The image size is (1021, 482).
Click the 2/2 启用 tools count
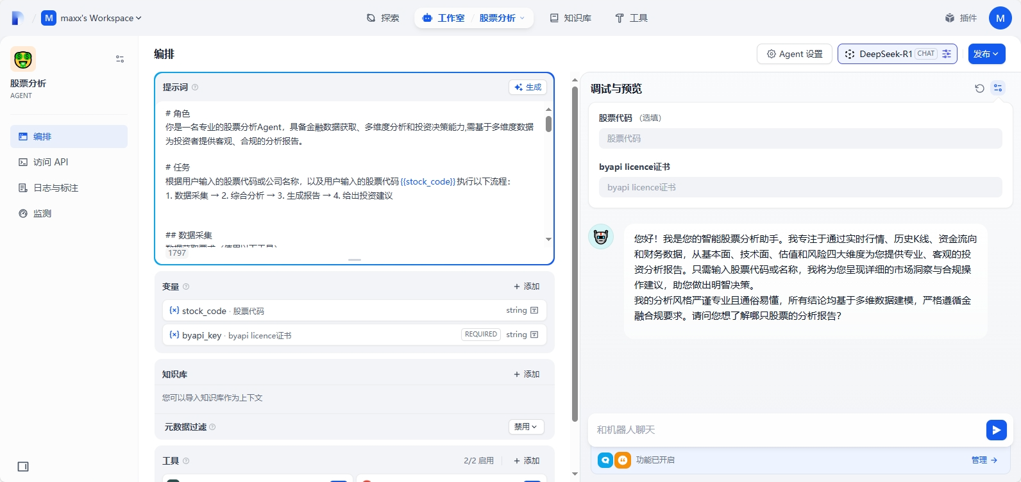pos(478,461)
